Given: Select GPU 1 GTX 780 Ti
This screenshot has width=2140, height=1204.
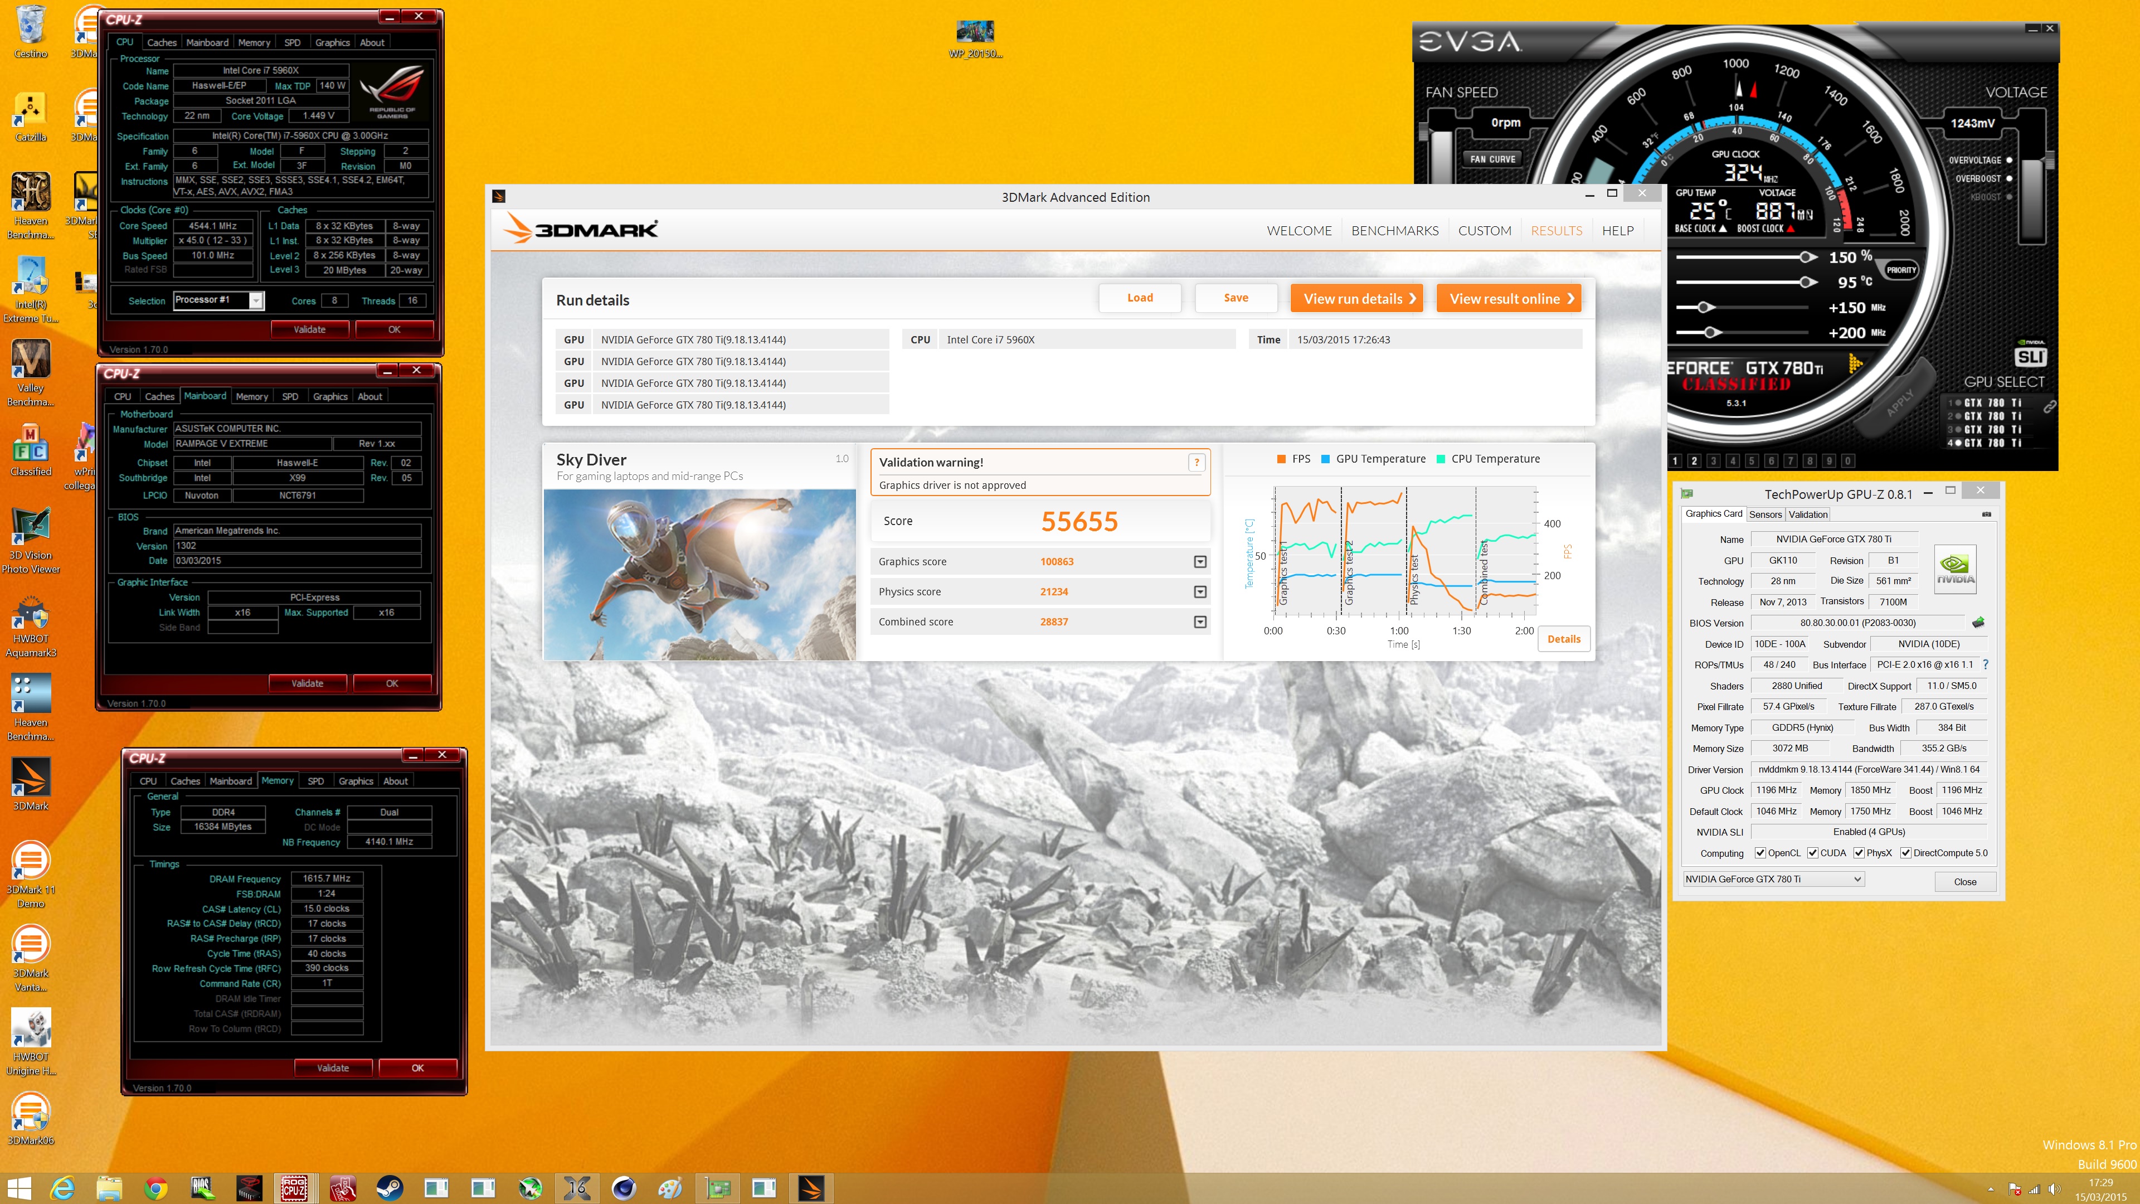Looking at the screenshot, I should click(1986, 403).
